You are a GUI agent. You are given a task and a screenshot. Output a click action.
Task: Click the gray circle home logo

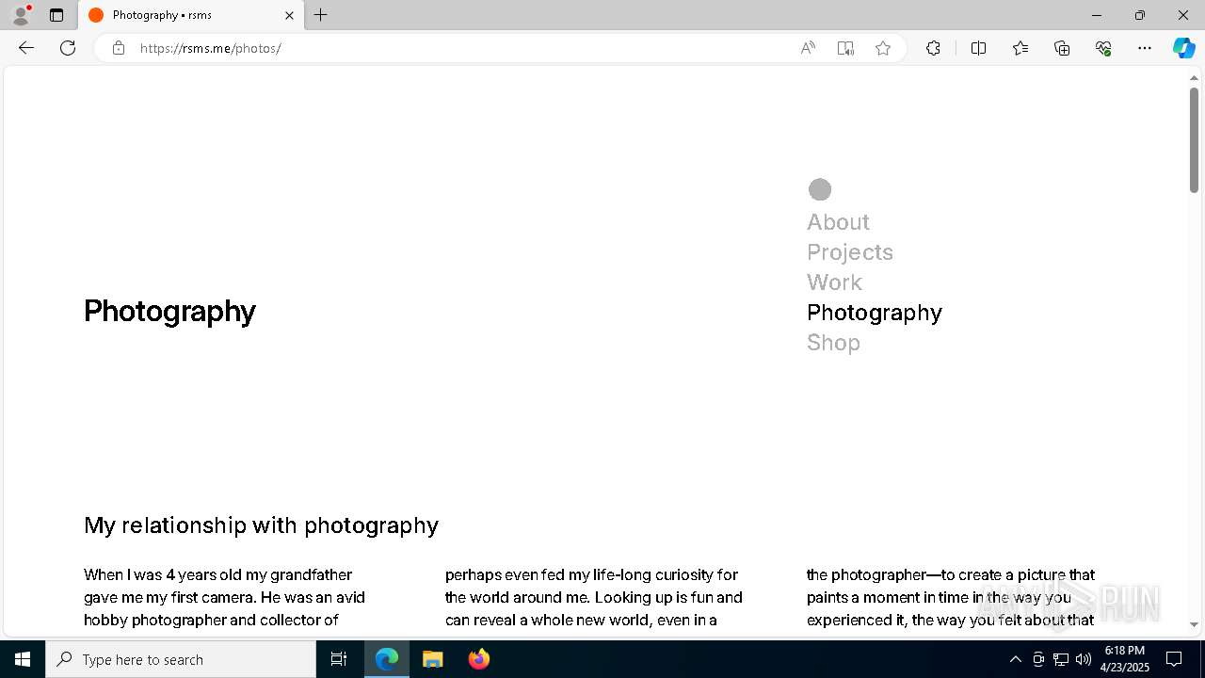coord(820,189)
